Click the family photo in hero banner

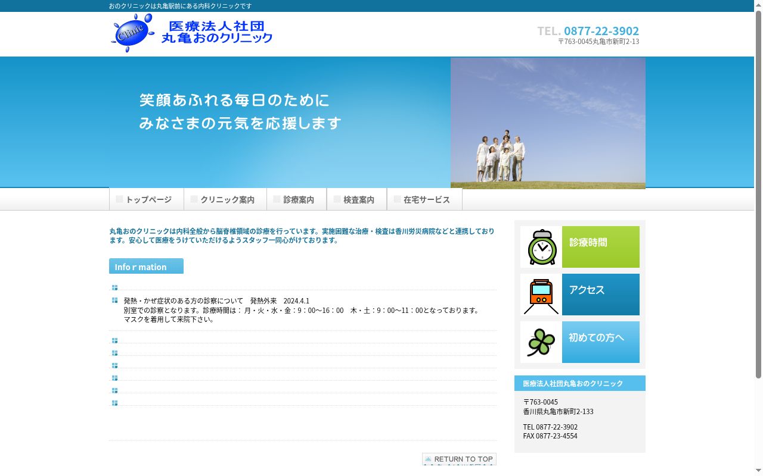(x=548, y=123)
